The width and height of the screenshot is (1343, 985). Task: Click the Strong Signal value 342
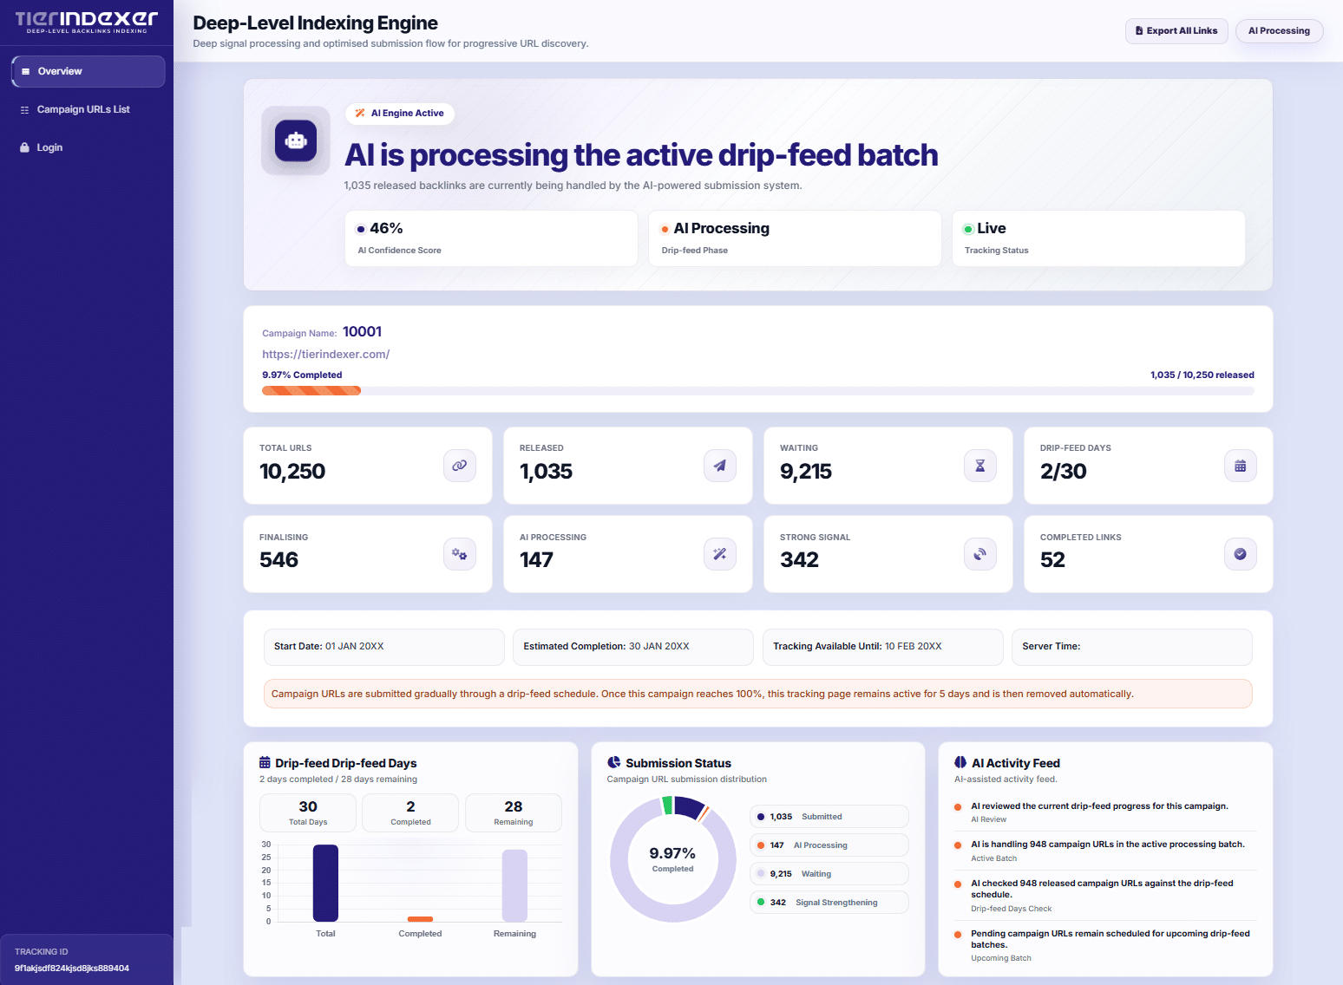click(799, 560)
